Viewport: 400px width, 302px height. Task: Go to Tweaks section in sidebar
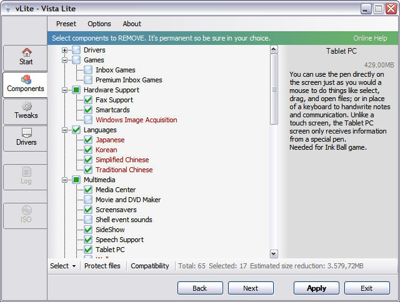tap(25, 112)
